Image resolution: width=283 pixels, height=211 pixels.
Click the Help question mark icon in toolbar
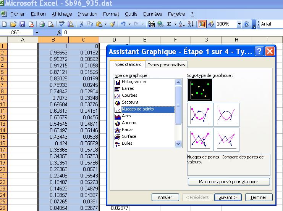[246, 24]
